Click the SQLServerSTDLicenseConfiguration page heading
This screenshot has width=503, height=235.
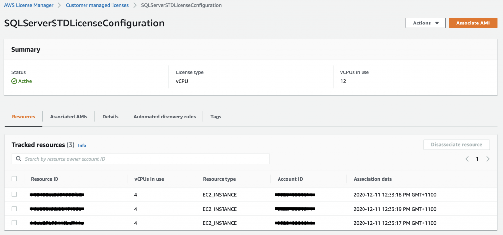point(84,23)
